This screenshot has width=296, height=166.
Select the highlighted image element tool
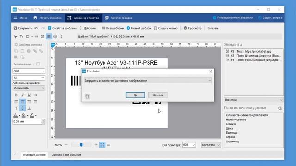pos(49,36)
